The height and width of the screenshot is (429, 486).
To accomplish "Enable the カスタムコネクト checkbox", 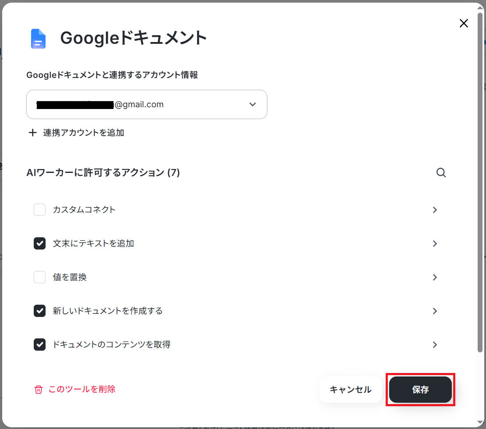I will [40, 210].
